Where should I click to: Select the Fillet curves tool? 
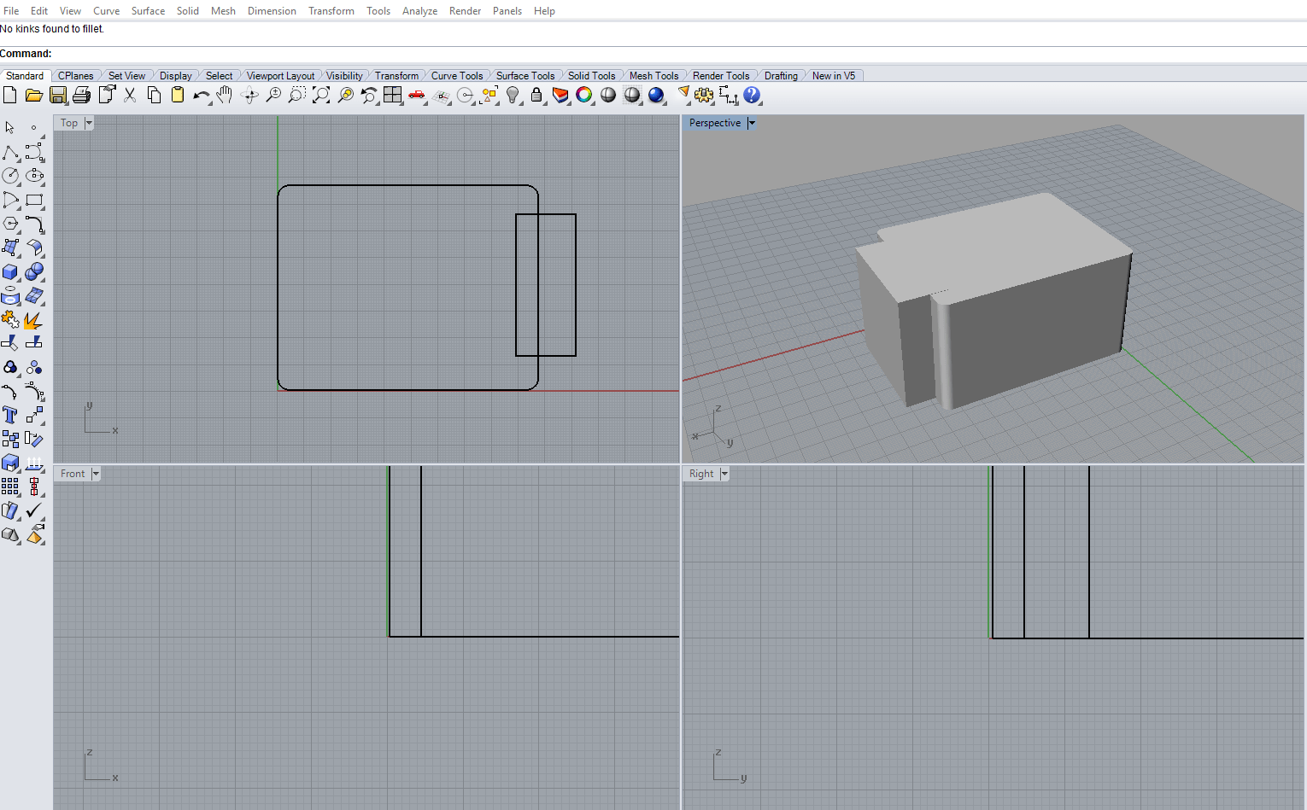tap(34, 224)
